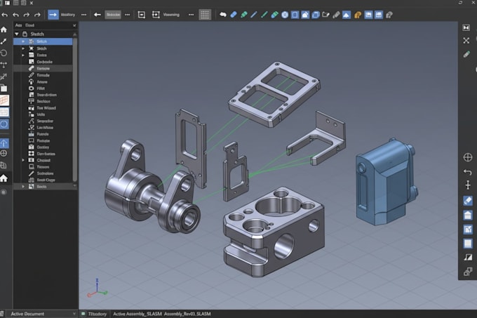The image size is (477, 318).
Task: Select the crankshaft rocker arm part
Action: point(152,185)
